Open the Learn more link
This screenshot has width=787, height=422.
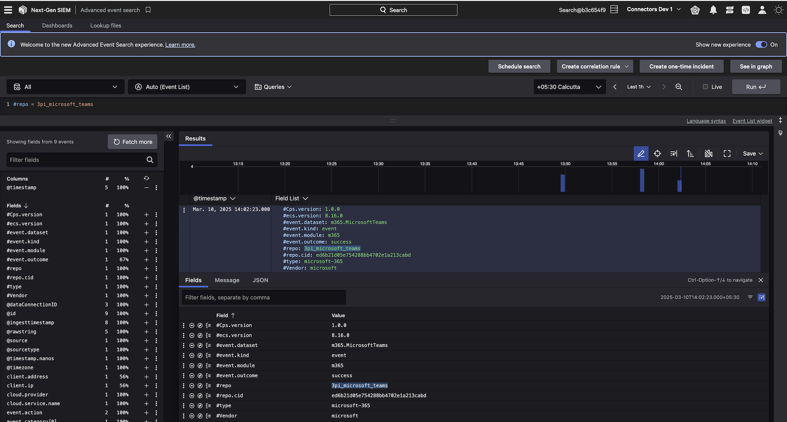pos(180,45)
